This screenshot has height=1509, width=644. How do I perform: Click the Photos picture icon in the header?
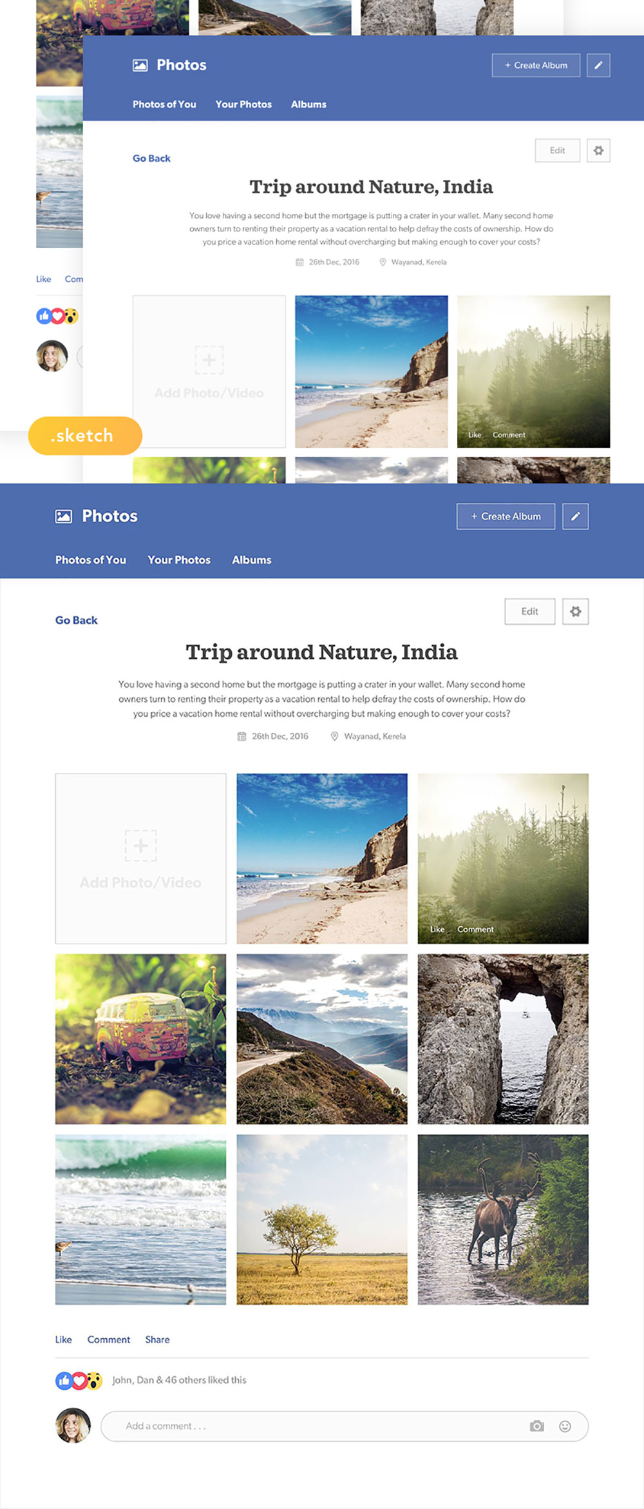tap(63, 516)
